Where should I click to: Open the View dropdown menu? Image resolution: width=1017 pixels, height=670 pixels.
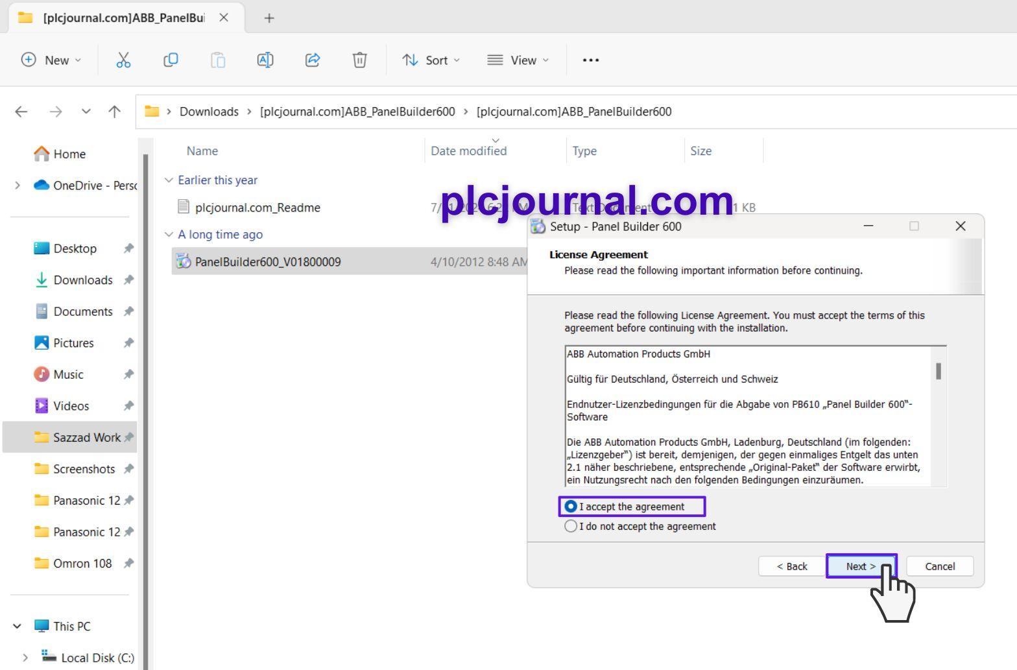coord(518,60)
